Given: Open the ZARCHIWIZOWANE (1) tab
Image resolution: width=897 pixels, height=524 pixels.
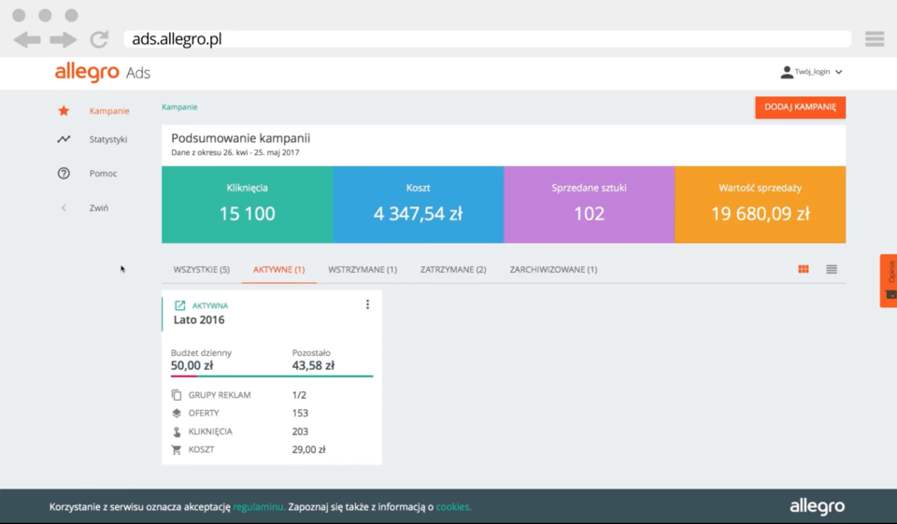Looking at the screenshot, I should 554,269.
